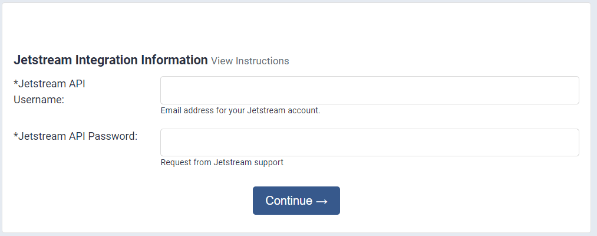Activate the text box above the email hint
Viewport: 597px width, 236px height.
pos(370,90)
